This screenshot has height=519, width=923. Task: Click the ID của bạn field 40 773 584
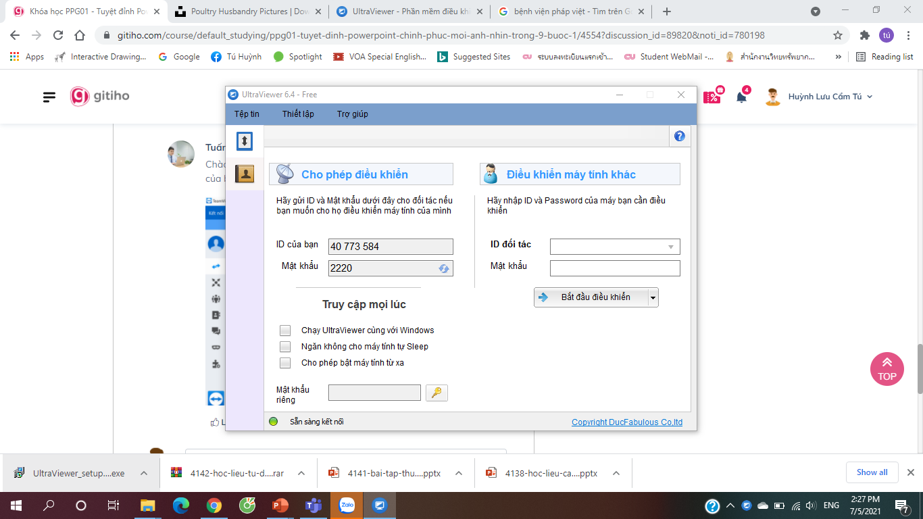[x=391, y=247]
